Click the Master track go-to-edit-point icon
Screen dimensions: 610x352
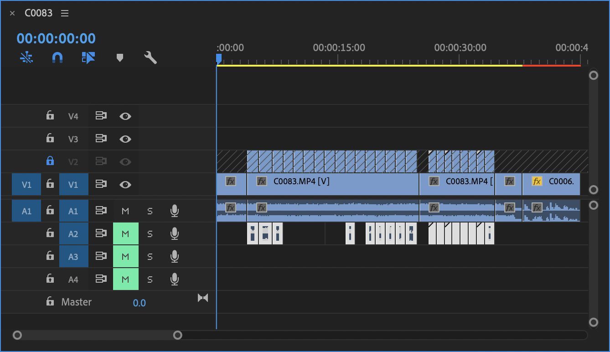pos(203,298)
